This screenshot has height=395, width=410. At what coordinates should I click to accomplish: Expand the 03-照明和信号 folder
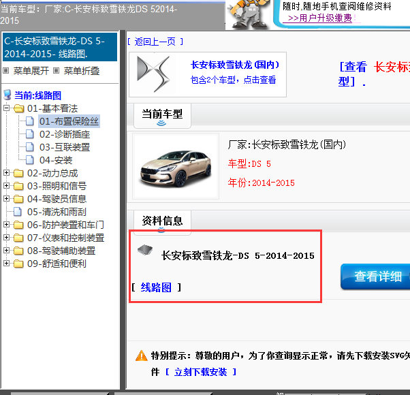pos(7,186)
